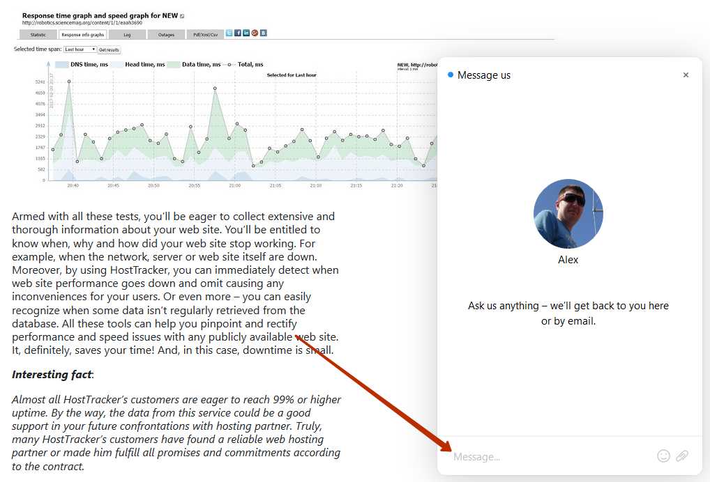
Task: Click the name 'Alex' under the avatar
Action: click(x=568, y=260)
